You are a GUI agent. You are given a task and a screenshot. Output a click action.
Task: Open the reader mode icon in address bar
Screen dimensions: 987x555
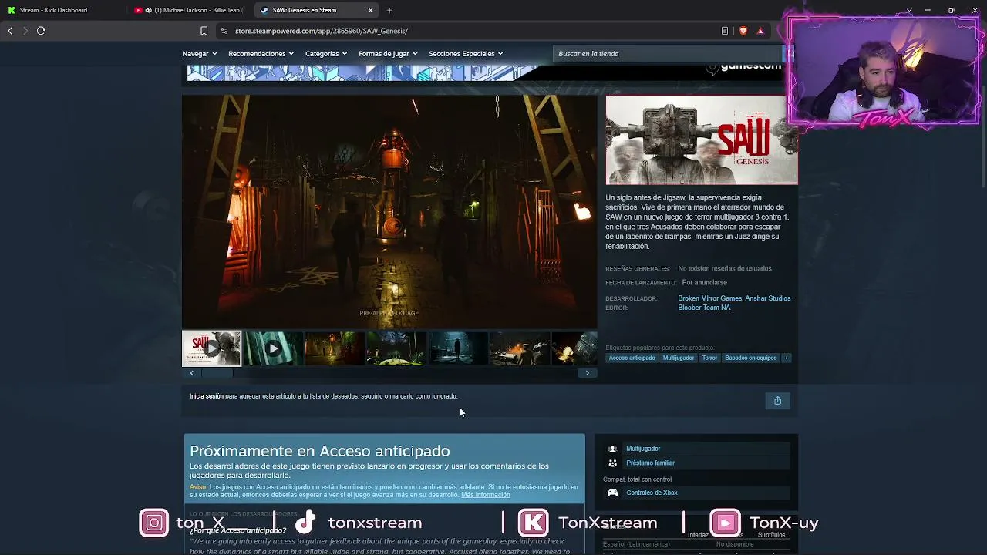coord(725,31)
